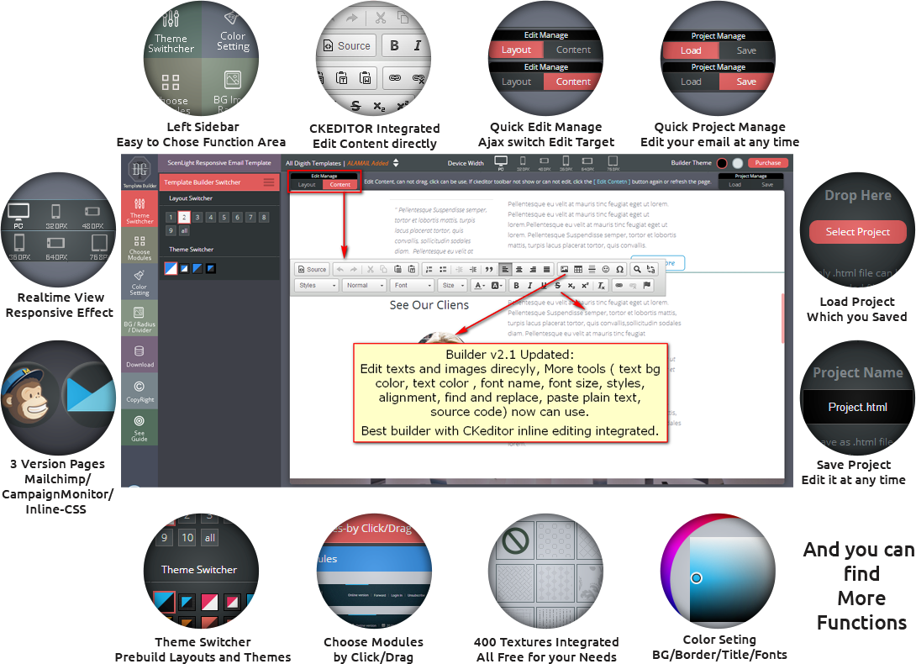
Task: Open the All Digith Templates selector arrows
Action: tap(396, 163)
